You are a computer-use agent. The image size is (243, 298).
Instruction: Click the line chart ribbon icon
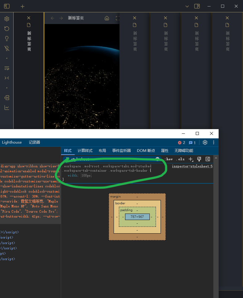click(x=7, y=108)
